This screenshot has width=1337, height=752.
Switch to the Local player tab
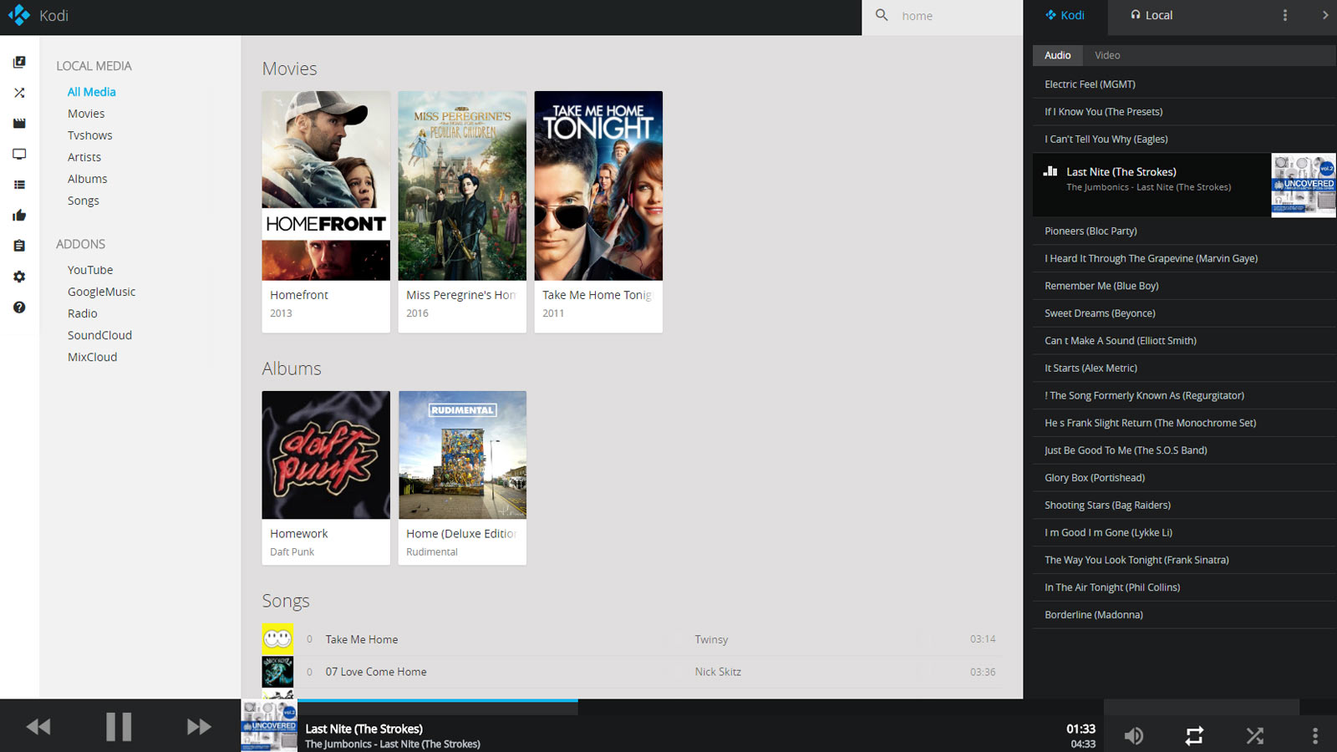coord(1151,15)
